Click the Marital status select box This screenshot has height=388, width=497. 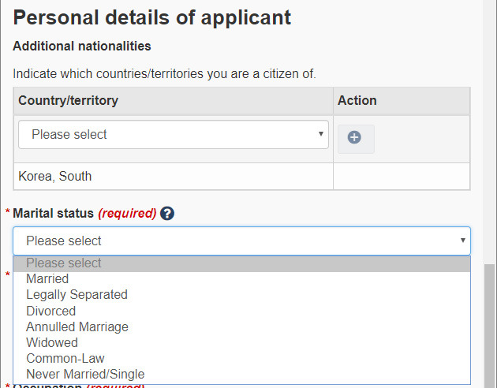(x=241, y=241)
